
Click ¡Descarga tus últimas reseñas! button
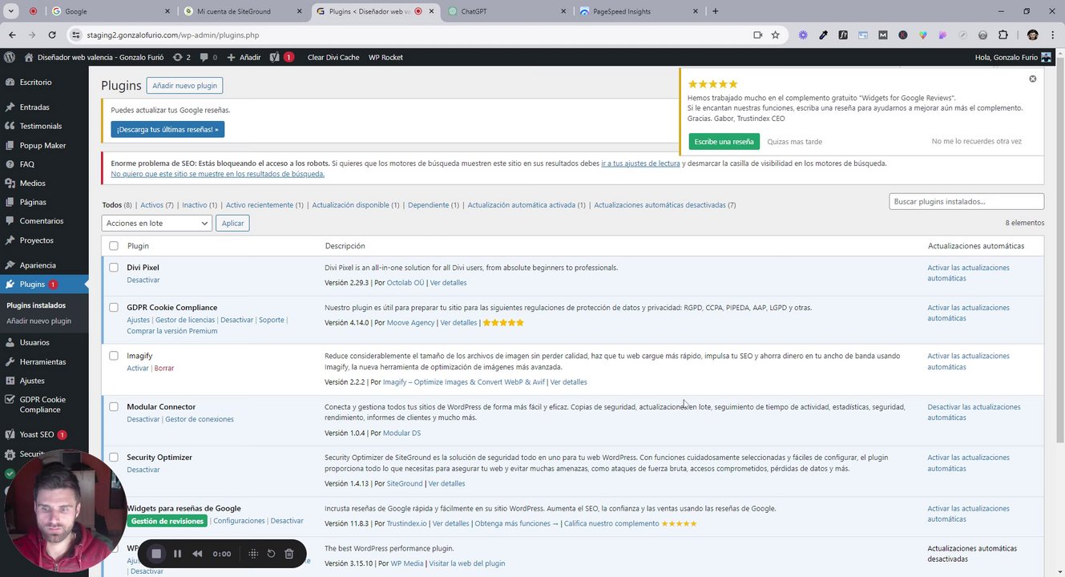click(x=167, y=129)
